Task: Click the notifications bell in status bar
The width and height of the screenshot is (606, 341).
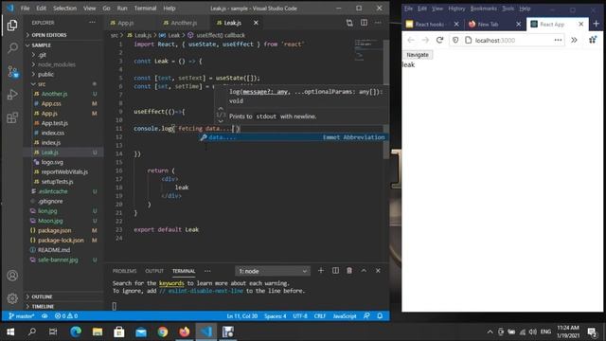Action: pos(380,315)
